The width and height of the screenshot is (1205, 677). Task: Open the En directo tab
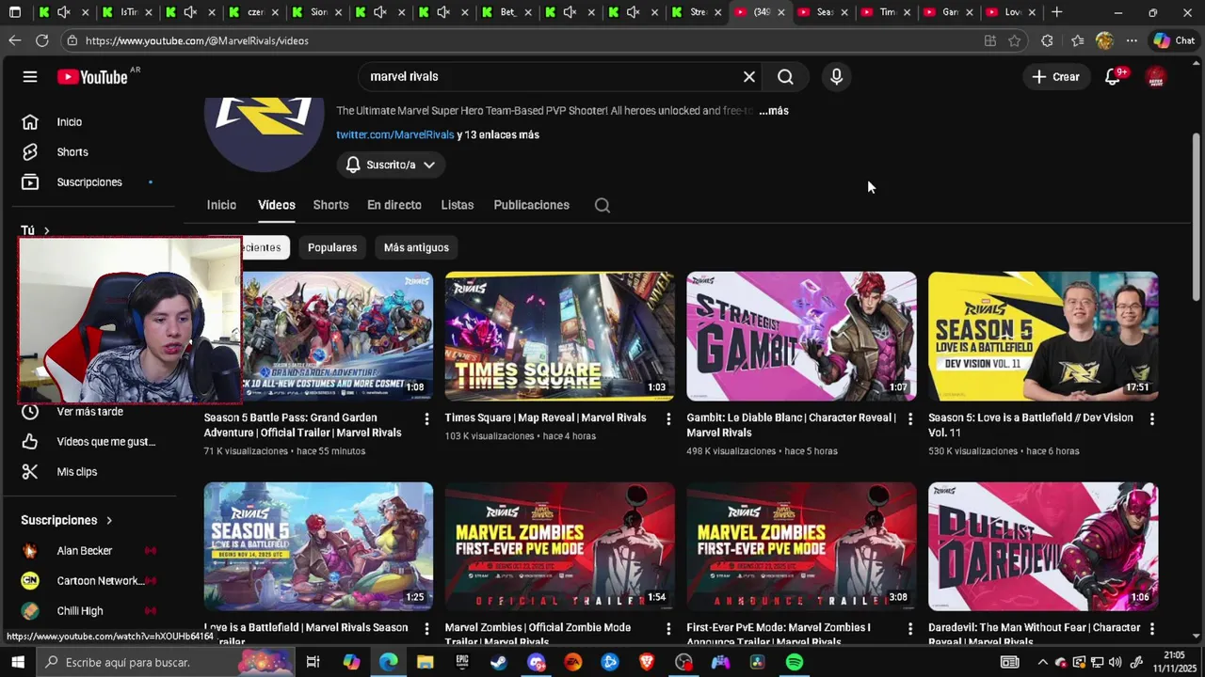click(394, 205)
